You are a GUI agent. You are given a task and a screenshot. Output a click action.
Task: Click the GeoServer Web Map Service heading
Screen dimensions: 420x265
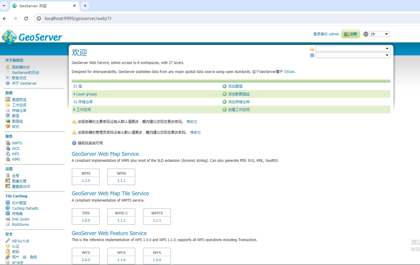(105, 154)
